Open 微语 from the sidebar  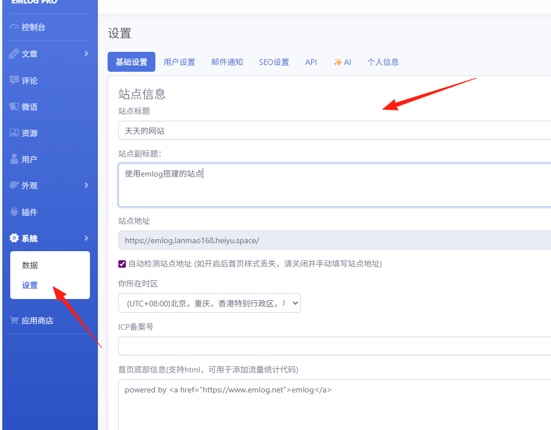[x=30, y=107]
